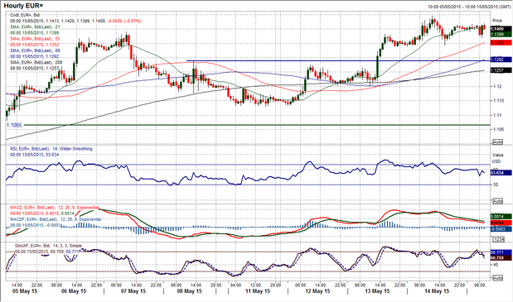Select the blue 1.1292 SMA 89 price tag
The image size is (513, 302).
(x=501, y=60)
